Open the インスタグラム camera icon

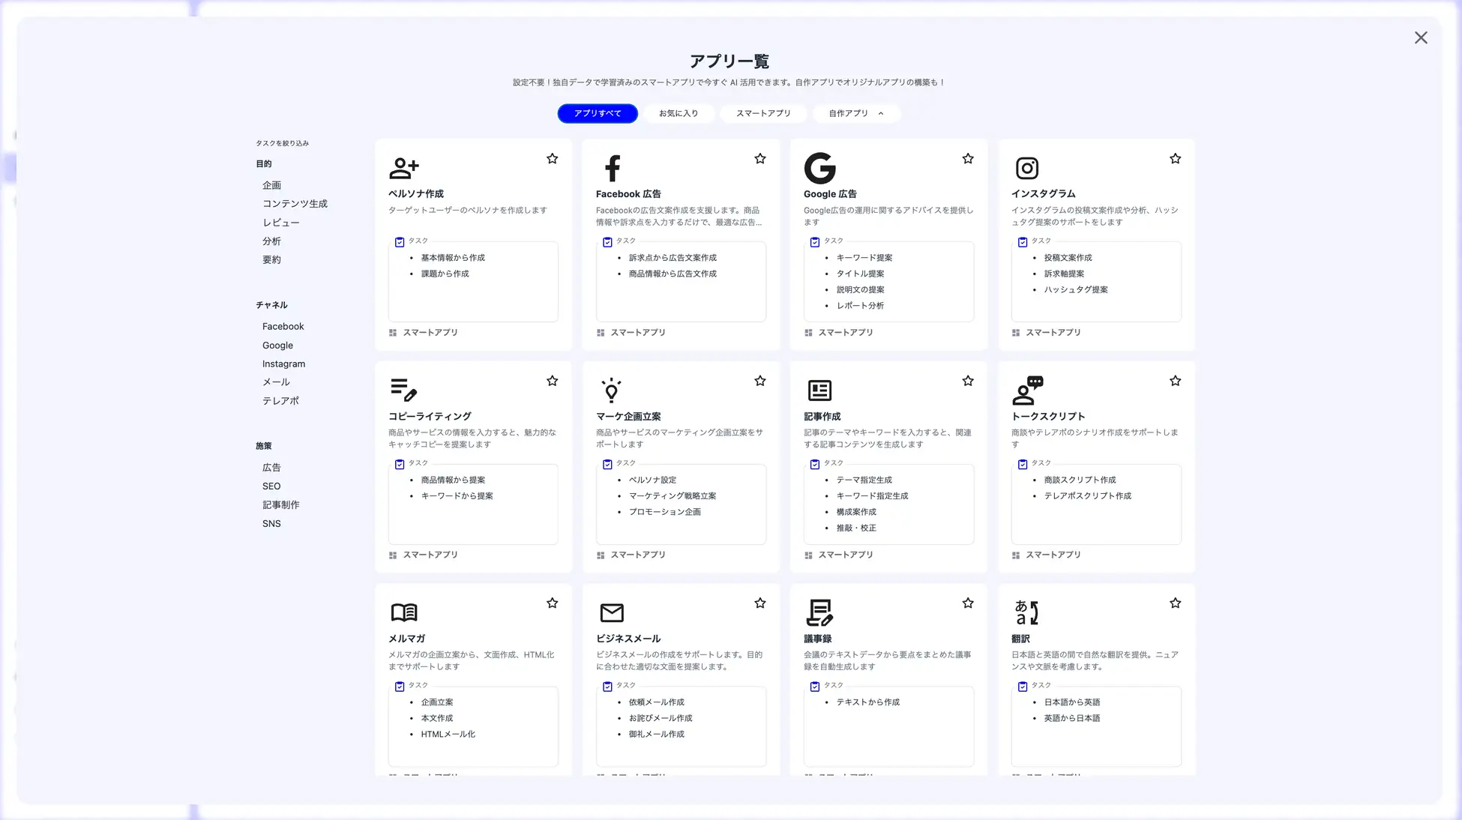1026,168
